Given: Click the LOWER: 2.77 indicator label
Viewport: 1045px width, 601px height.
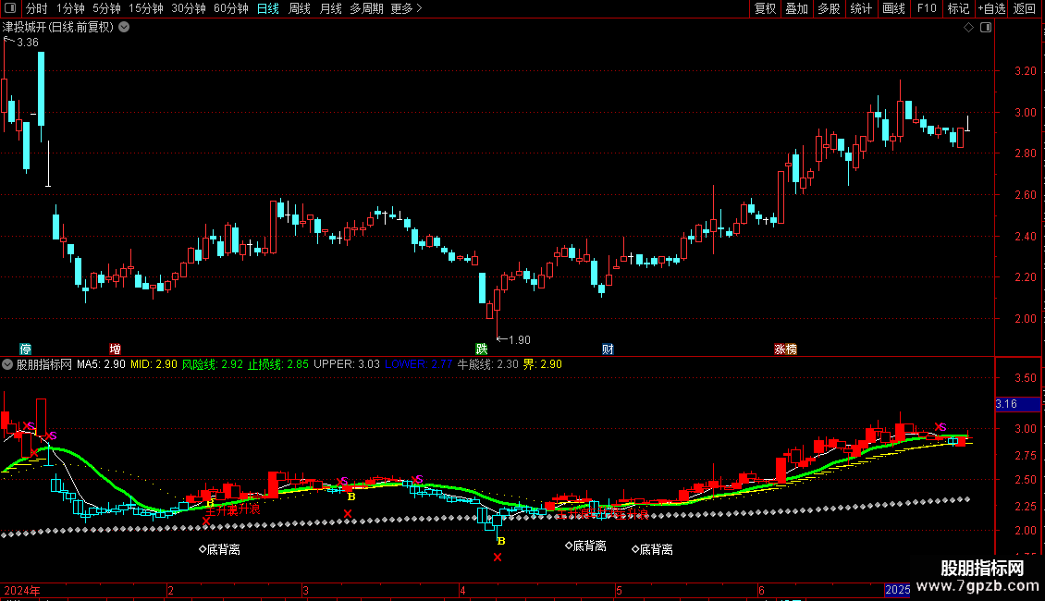Looking at the screenshot, I should 419,364.
